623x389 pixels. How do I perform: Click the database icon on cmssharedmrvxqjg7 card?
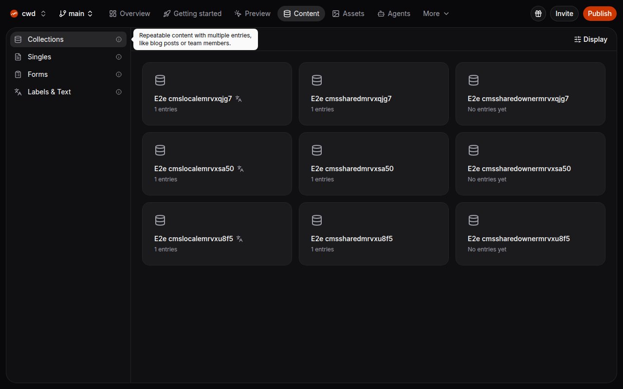(317, 80)
